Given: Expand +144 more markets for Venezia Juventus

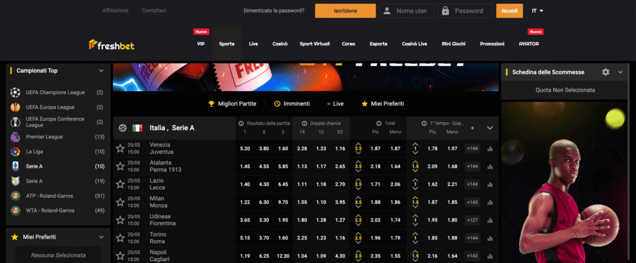Looking at the screenshot, I should (x=472, y=149).
